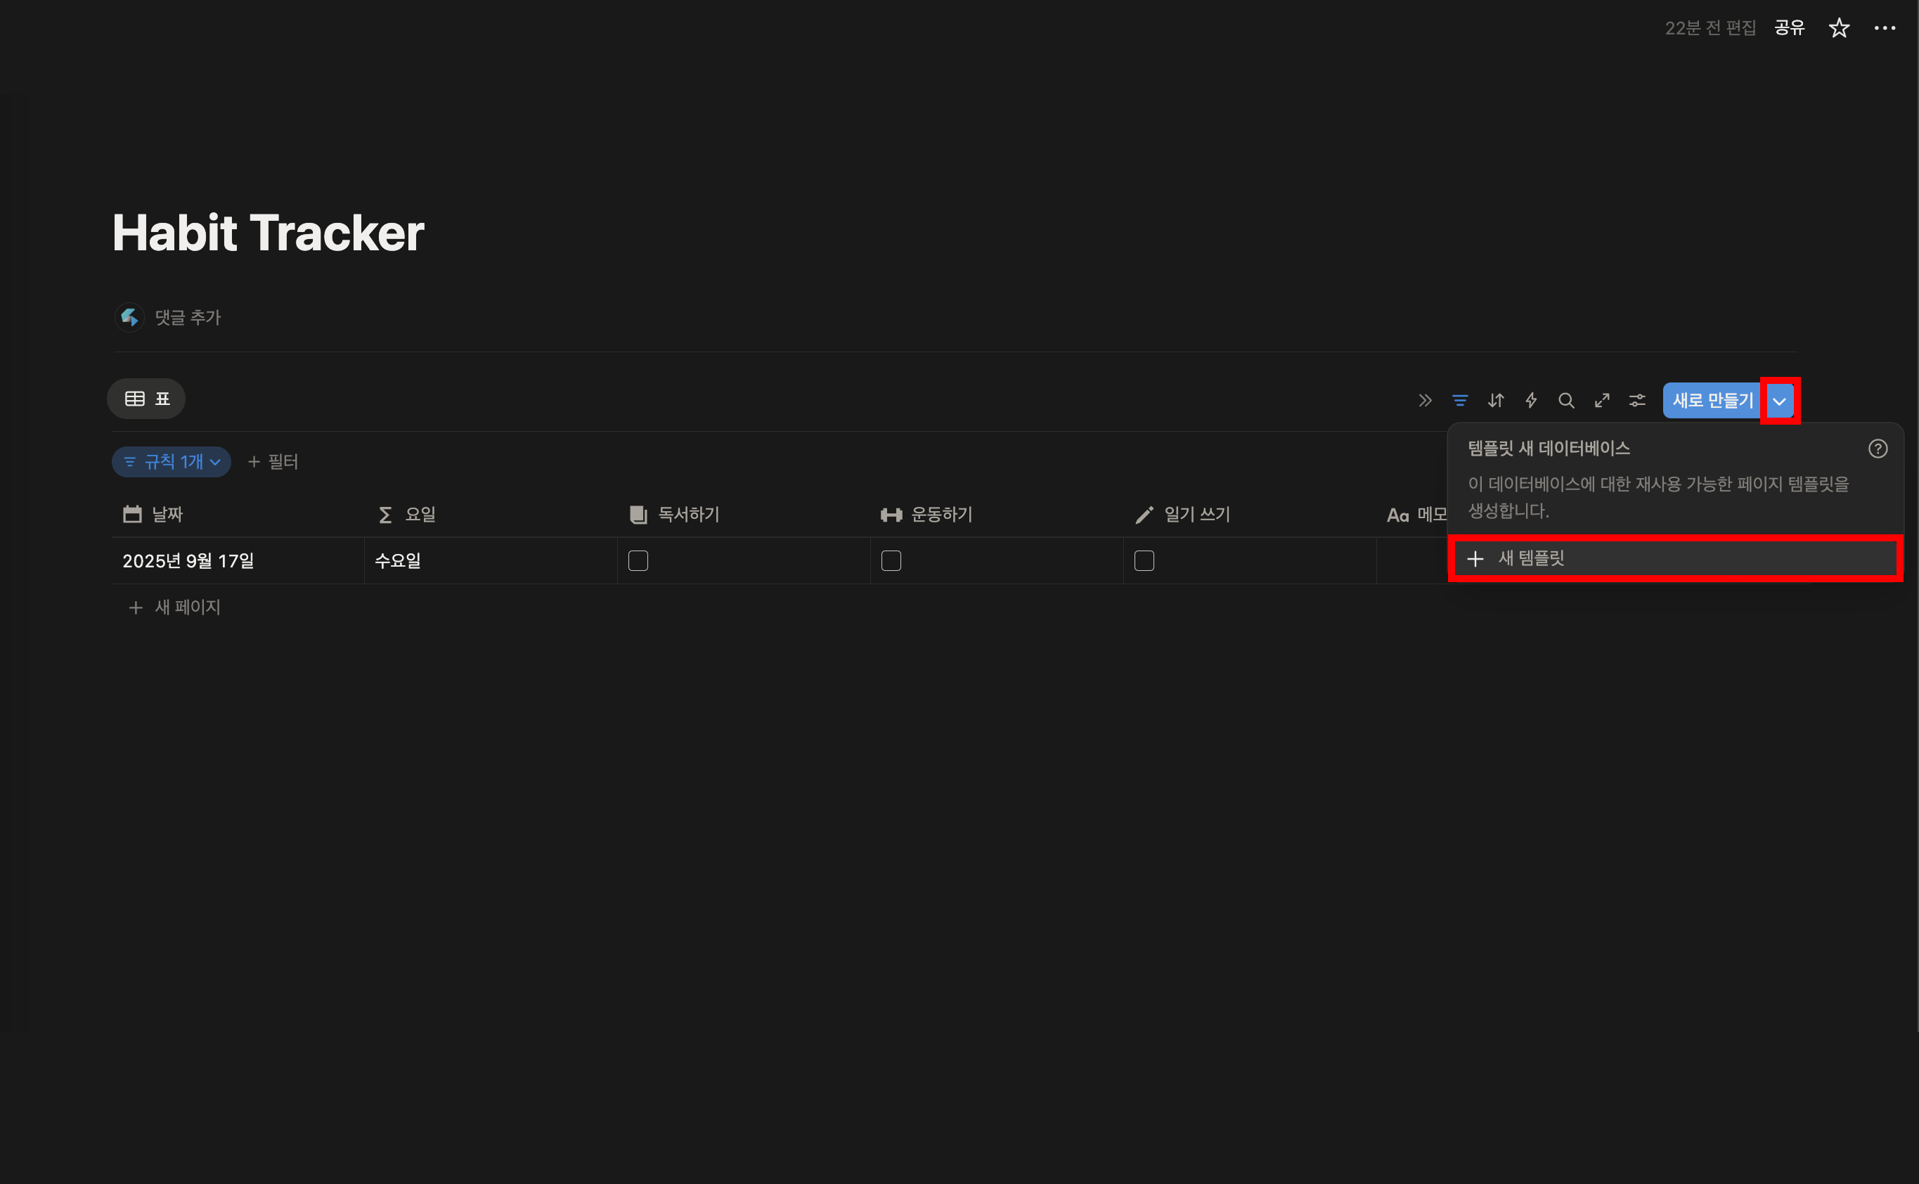Click the lightning bolt automation icon

(x=1531, y=401)
